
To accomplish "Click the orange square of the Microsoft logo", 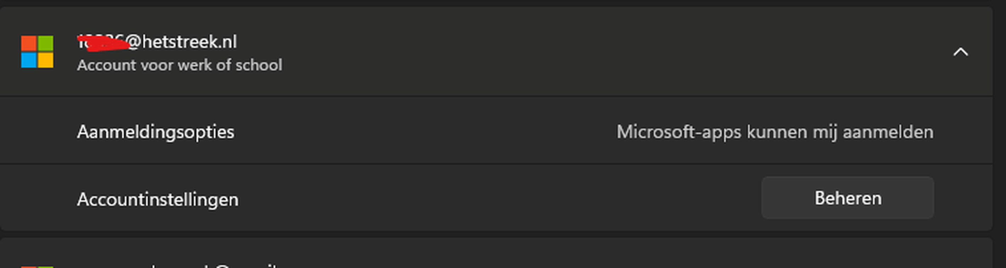I will (28, 43).
